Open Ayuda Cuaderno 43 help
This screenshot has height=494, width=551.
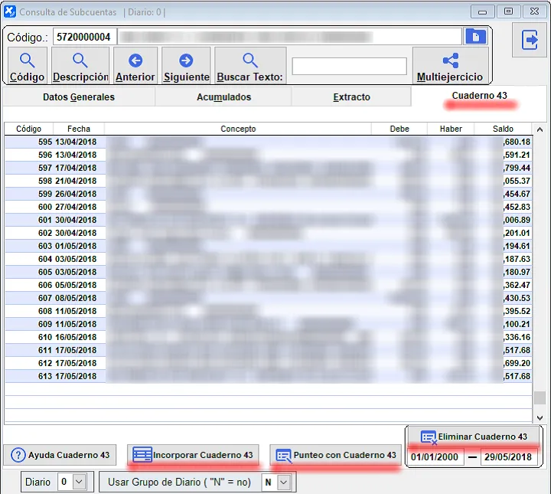61,455
